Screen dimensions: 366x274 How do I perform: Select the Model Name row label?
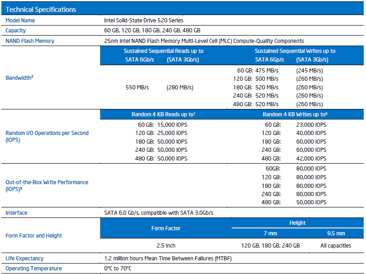click(20, 21)
